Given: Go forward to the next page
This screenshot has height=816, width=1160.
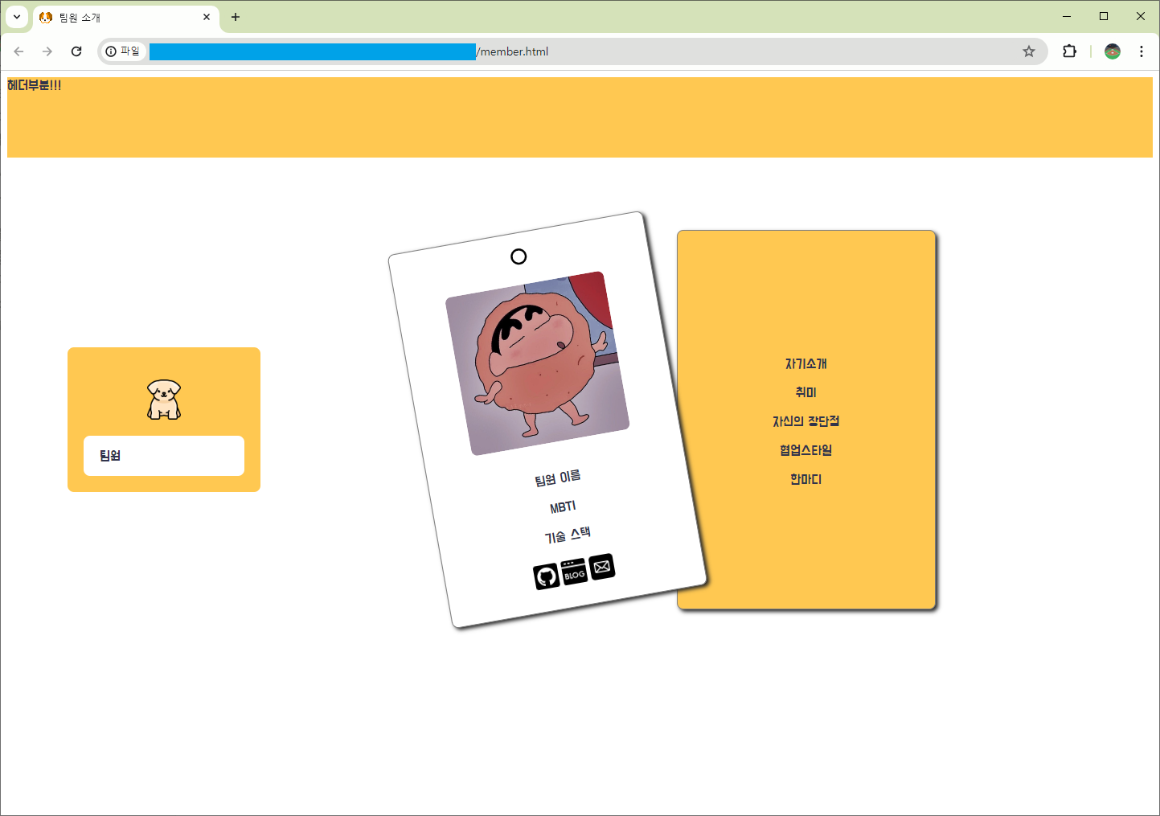Looking at the screenshot, I should click(x=47, y=51).
